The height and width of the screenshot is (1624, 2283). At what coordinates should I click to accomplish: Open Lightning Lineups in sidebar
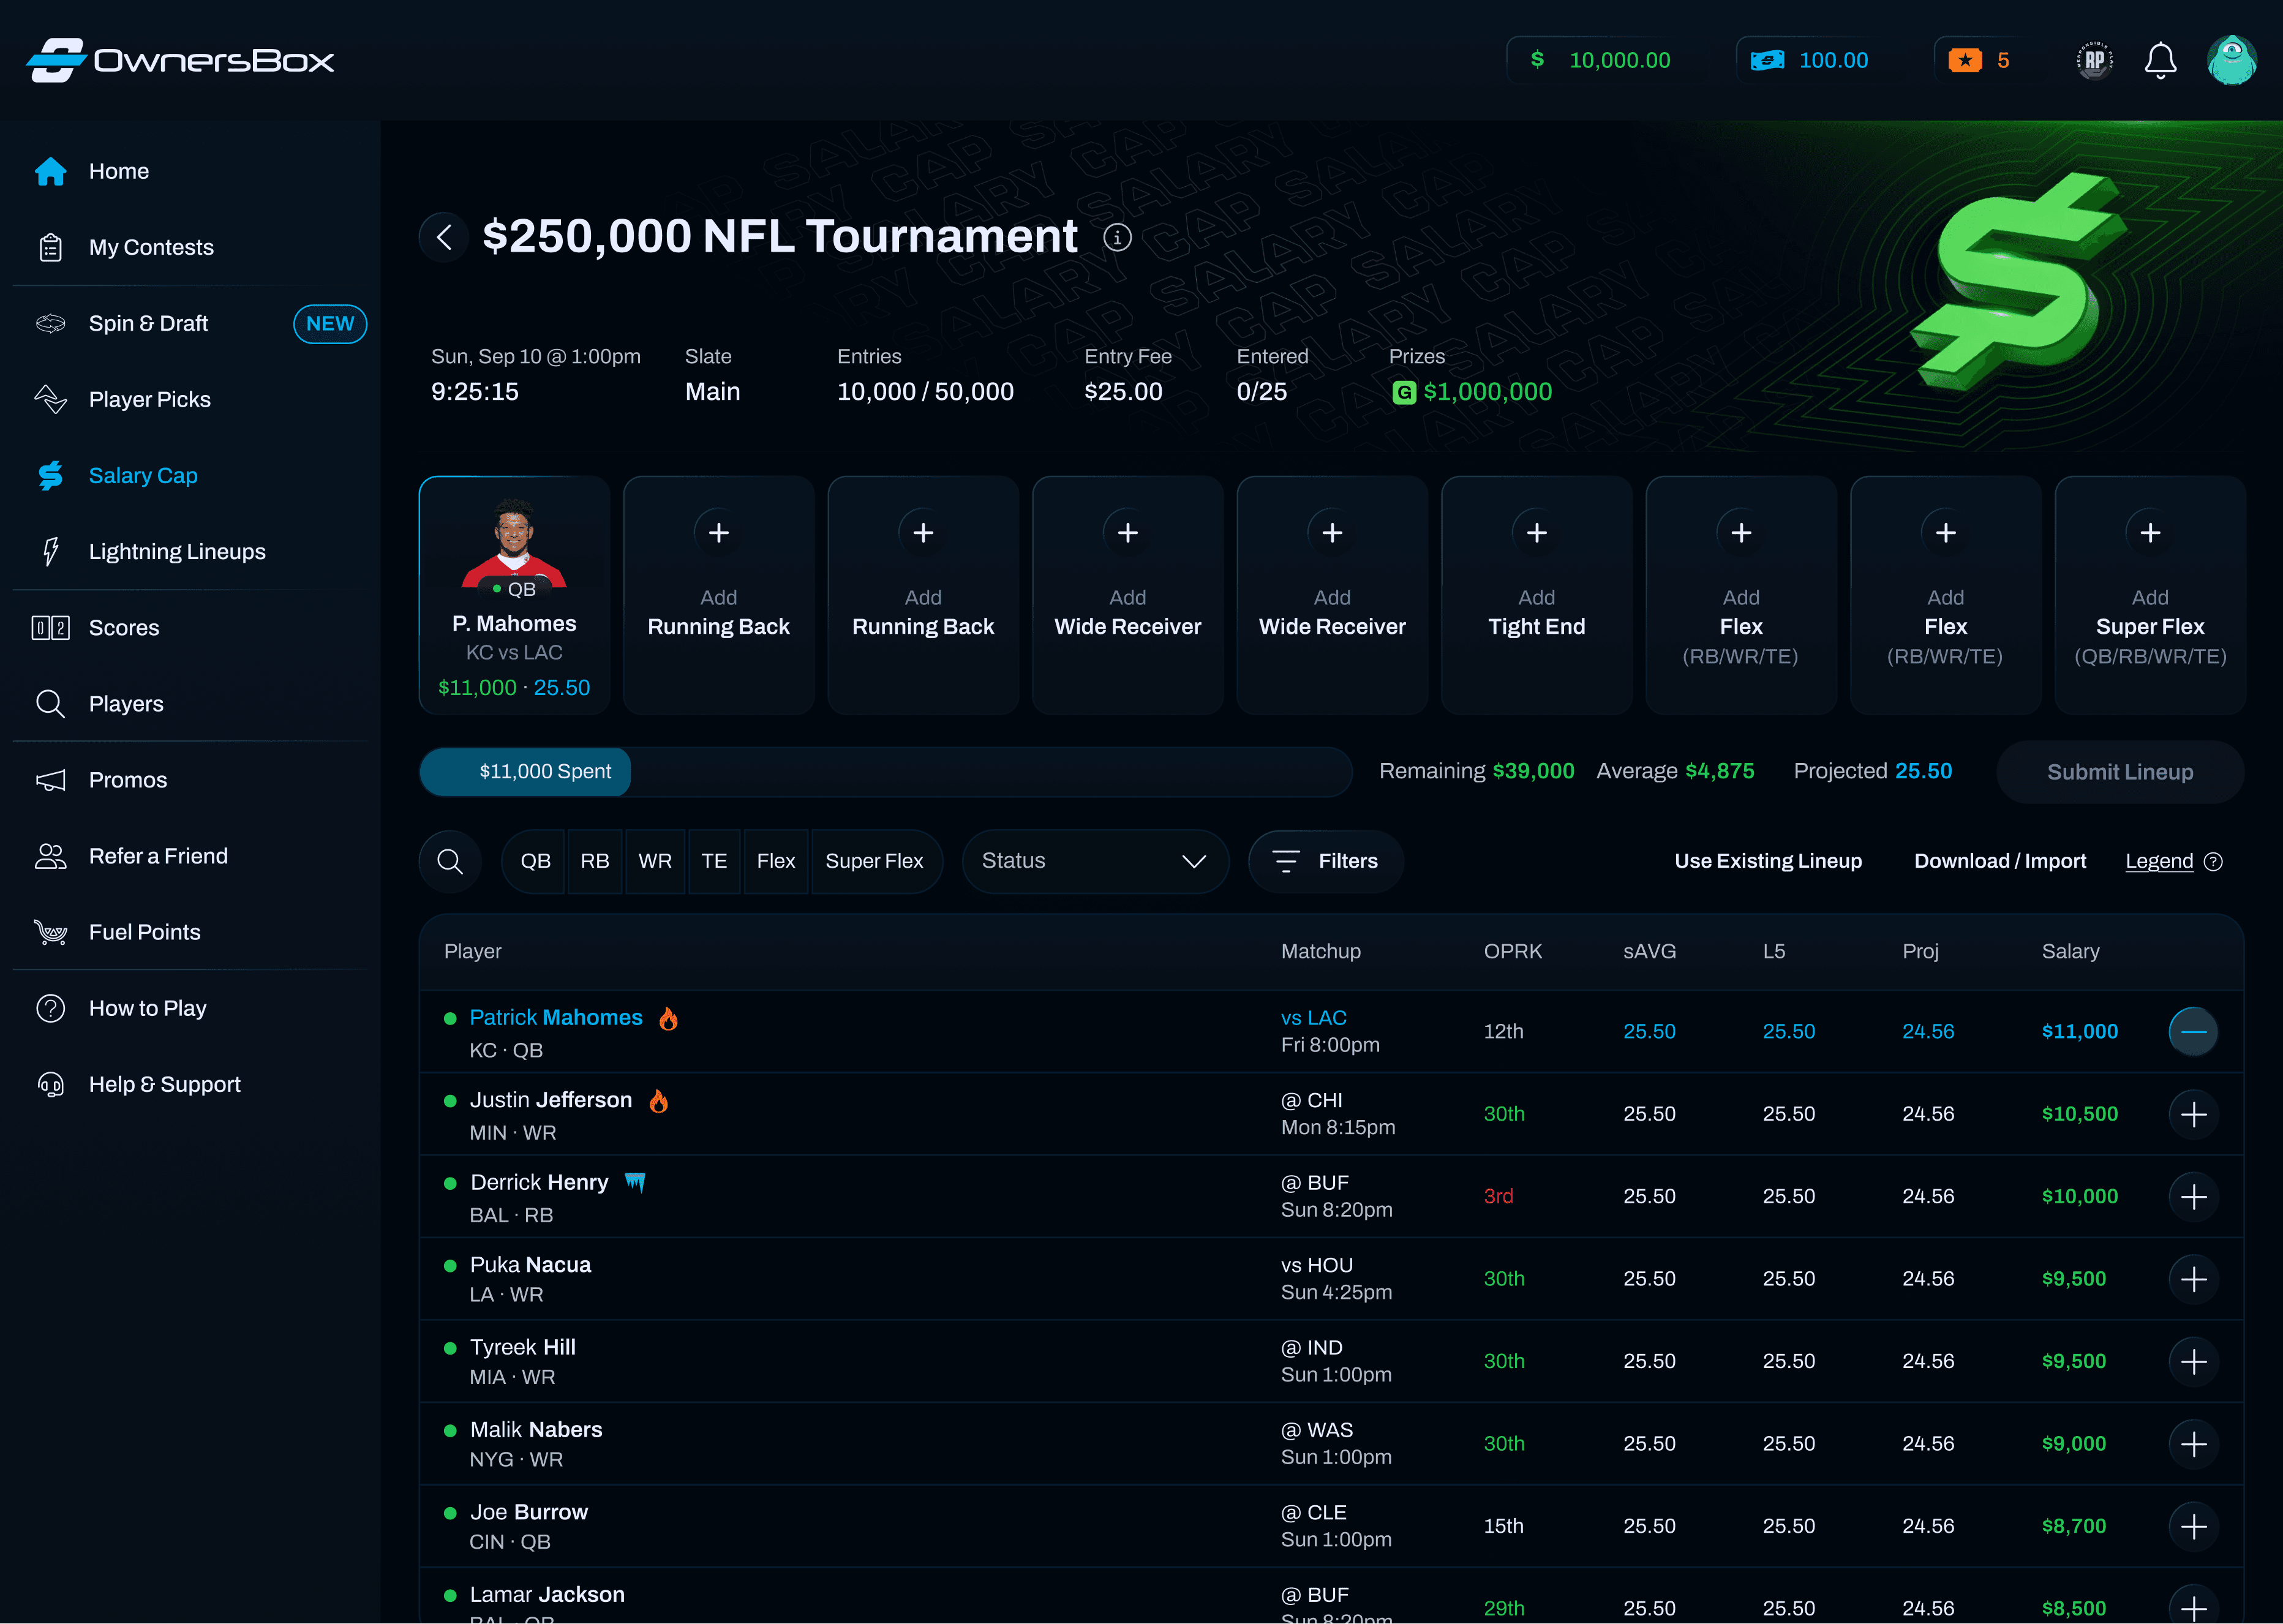point(177,552)
